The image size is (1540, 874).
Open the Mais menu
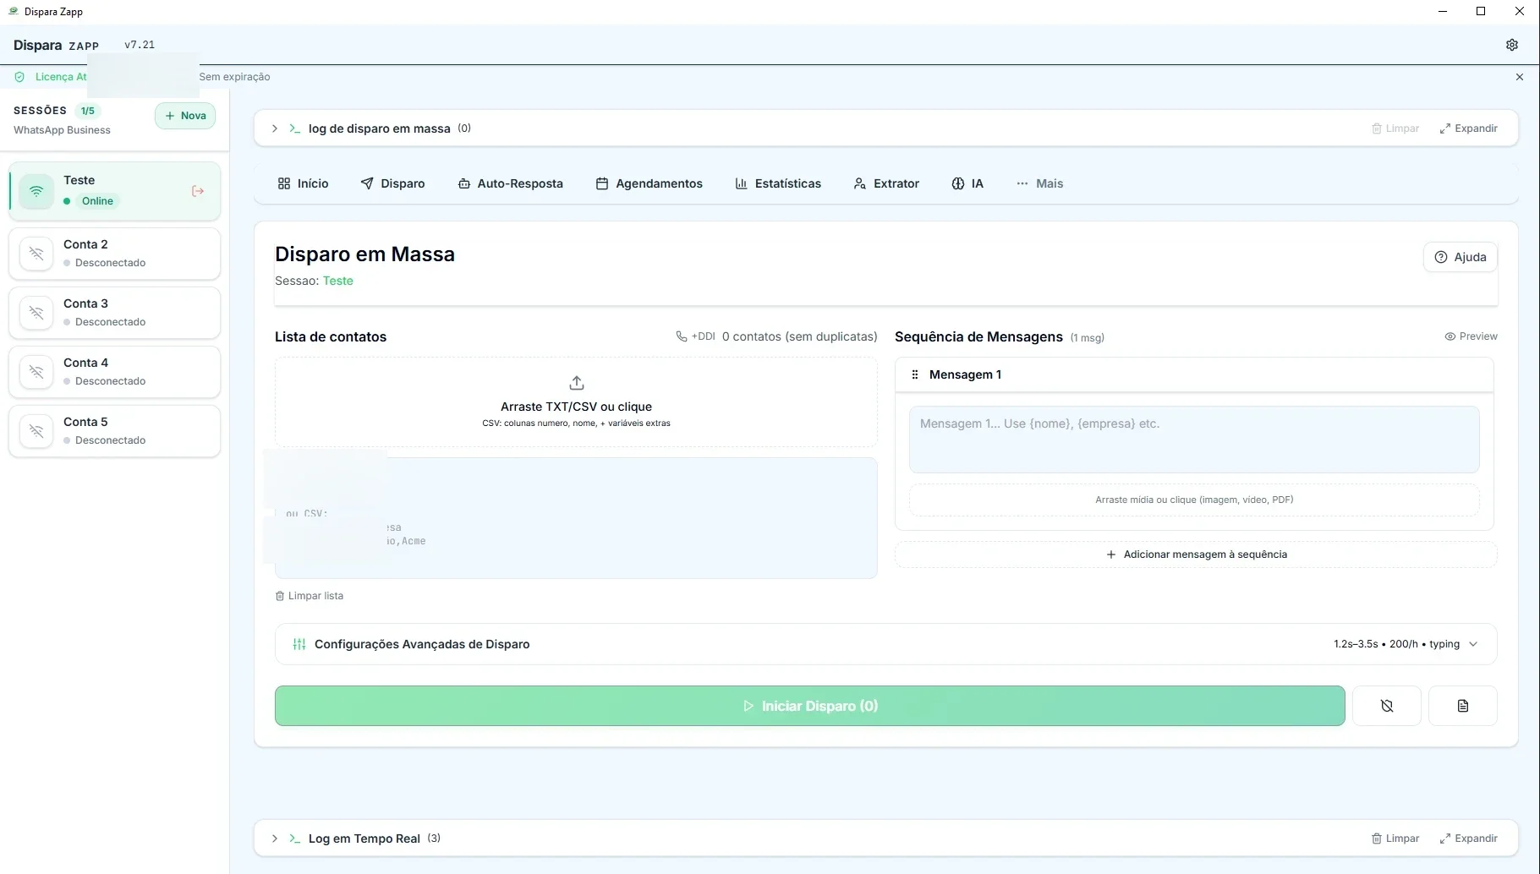coord(1040,183)
